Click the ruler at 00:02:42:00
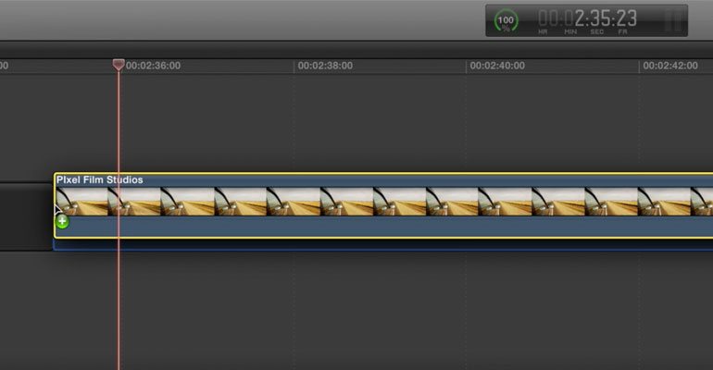Screen dimensions: 713x370 point(670,66)
